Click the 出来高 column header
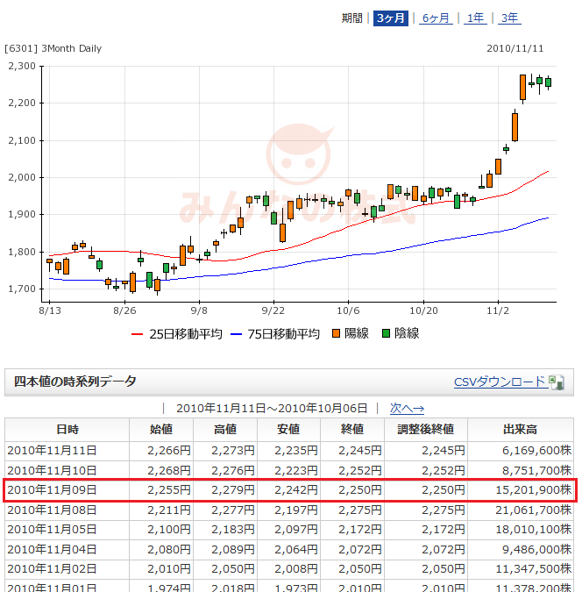 (x=522, y=429)
